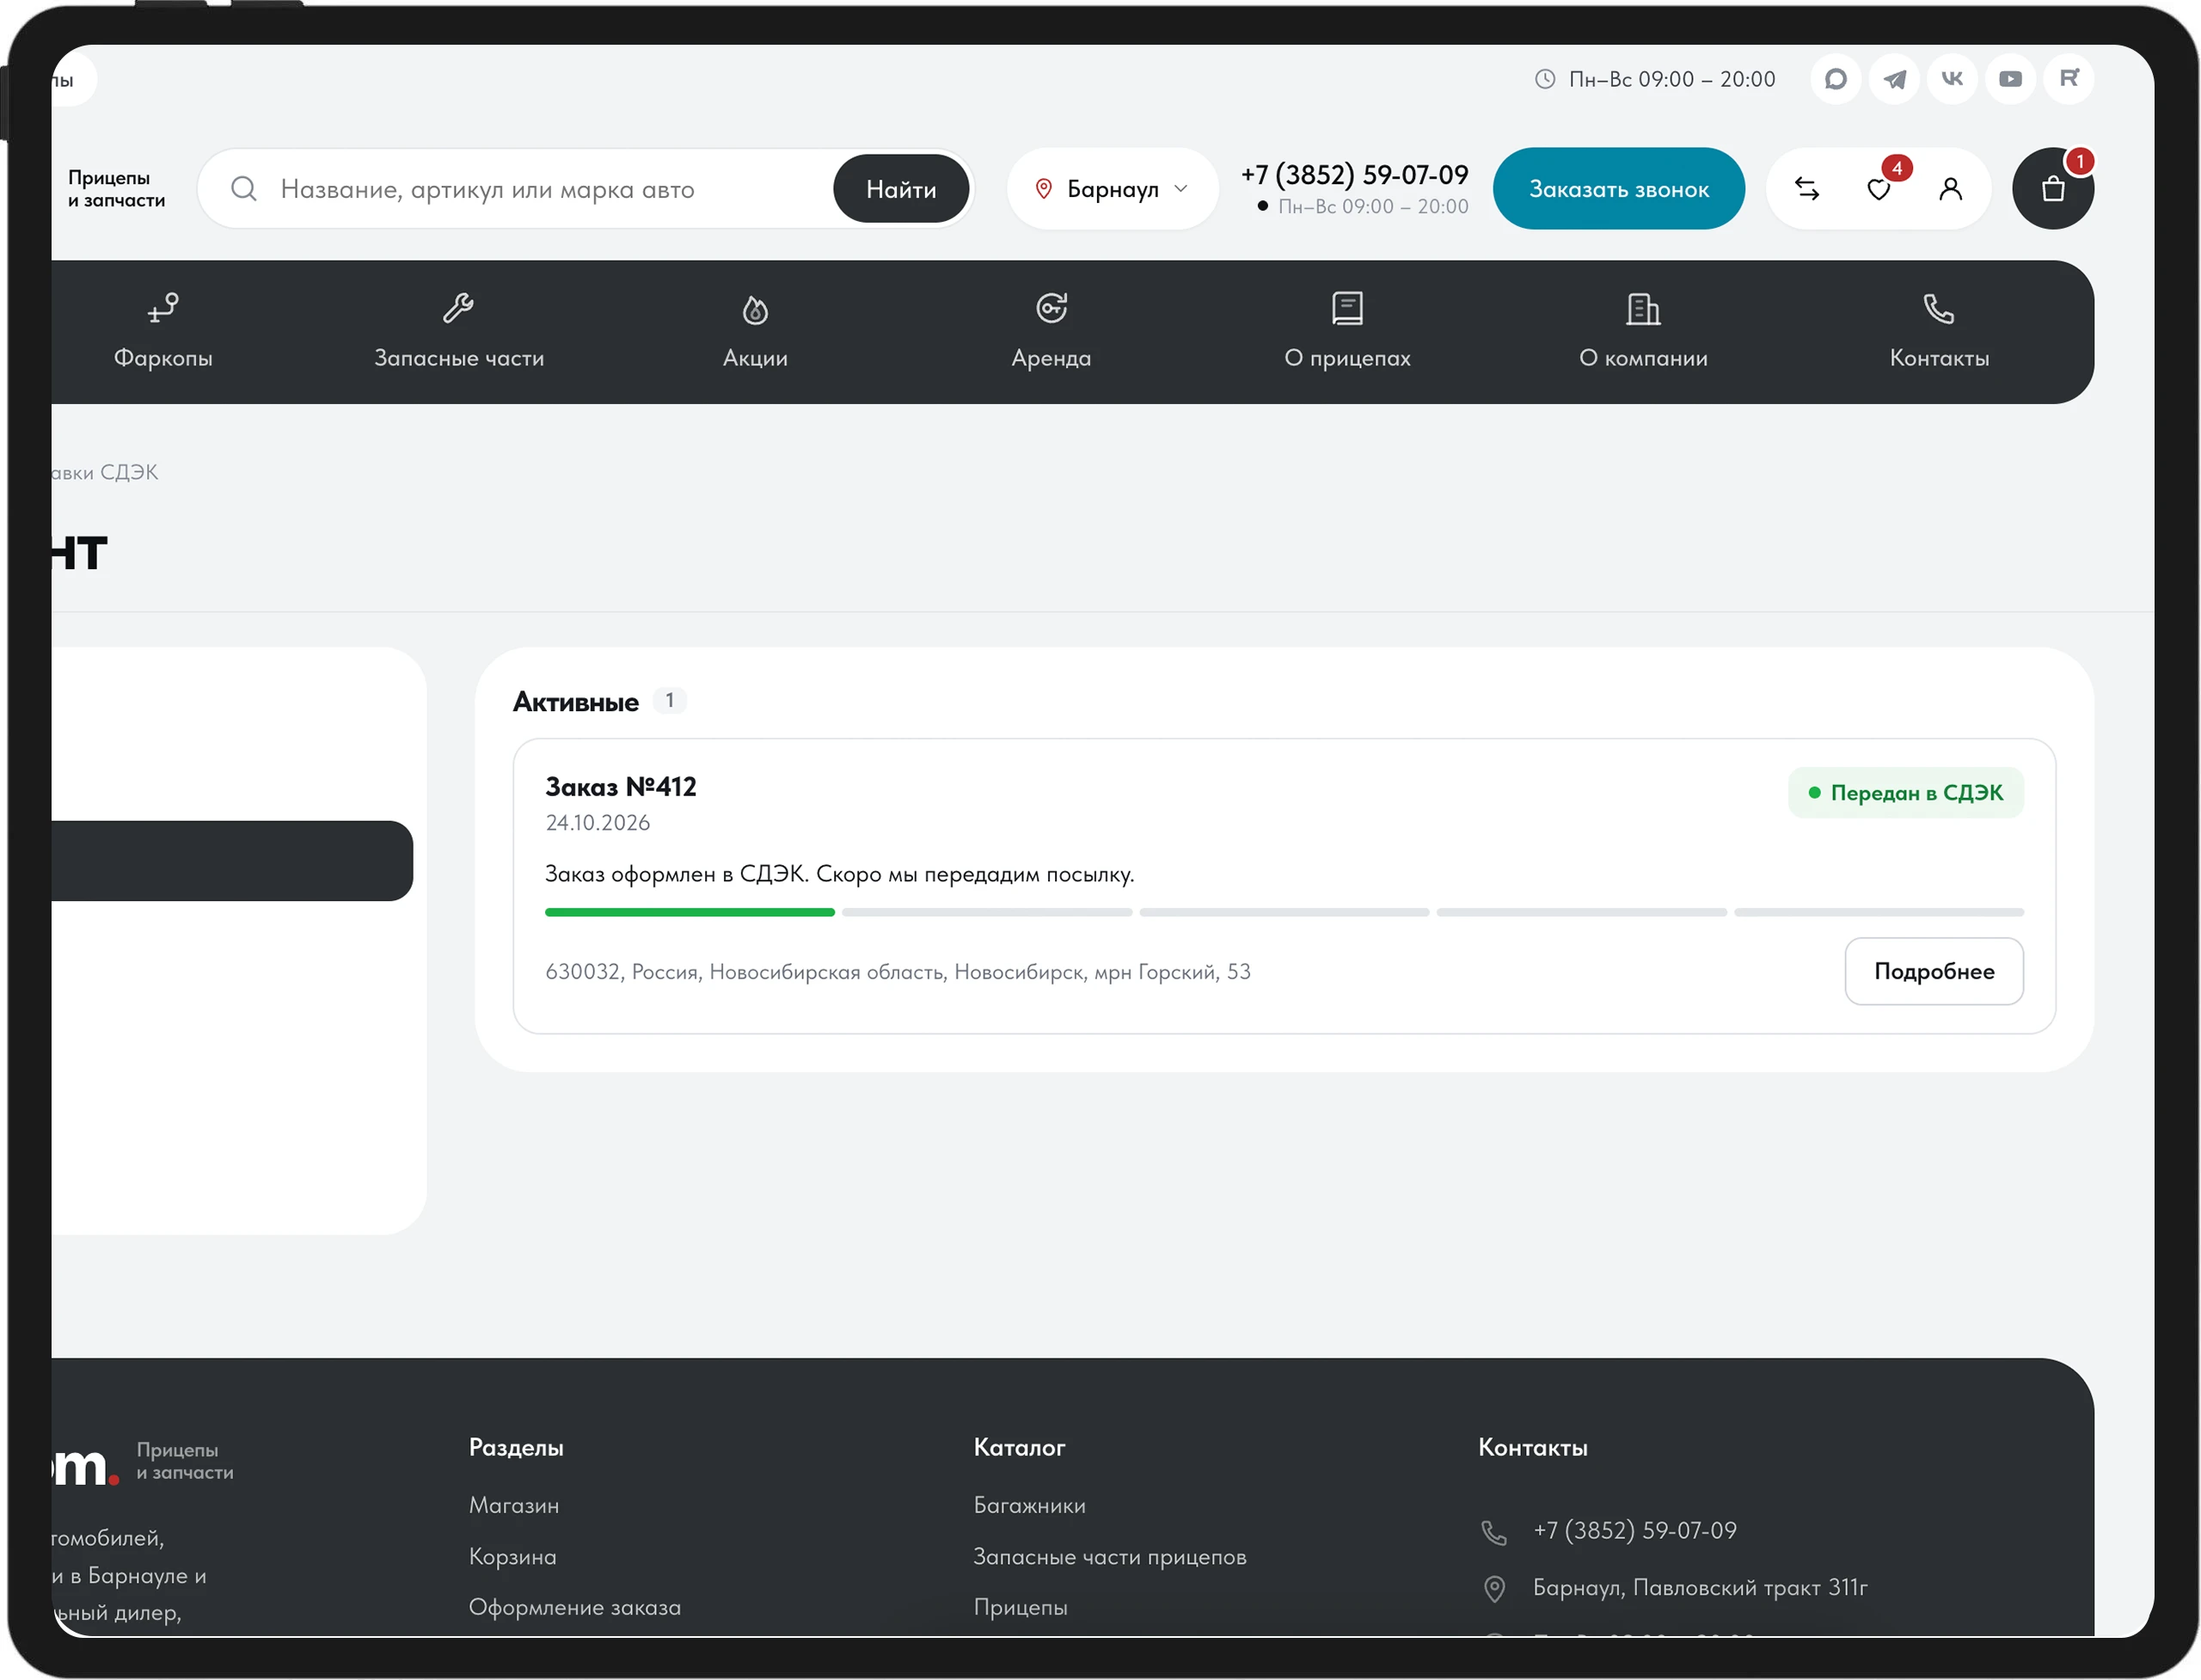Open the WhatsApp chat icon
Image resolution: width=2201 pixels, height=1680 pixels.
click(x=1835, y=79)
